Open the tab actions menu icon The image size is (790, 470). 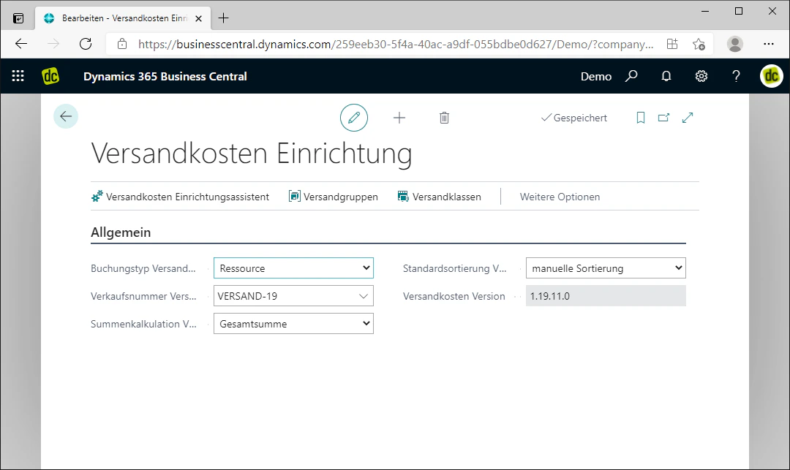pyautogui.click(x=18, y=18)
